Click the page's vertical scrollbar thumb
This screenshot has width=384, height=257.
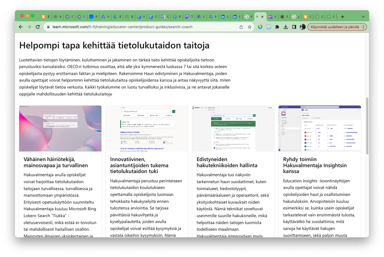coord(367,126)
